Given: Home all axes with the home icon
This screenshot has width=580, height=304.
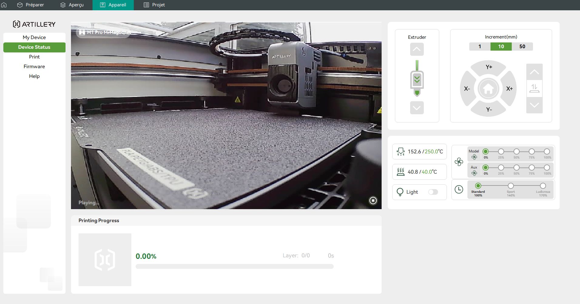Looking at the screenshot, I should 488,89.
